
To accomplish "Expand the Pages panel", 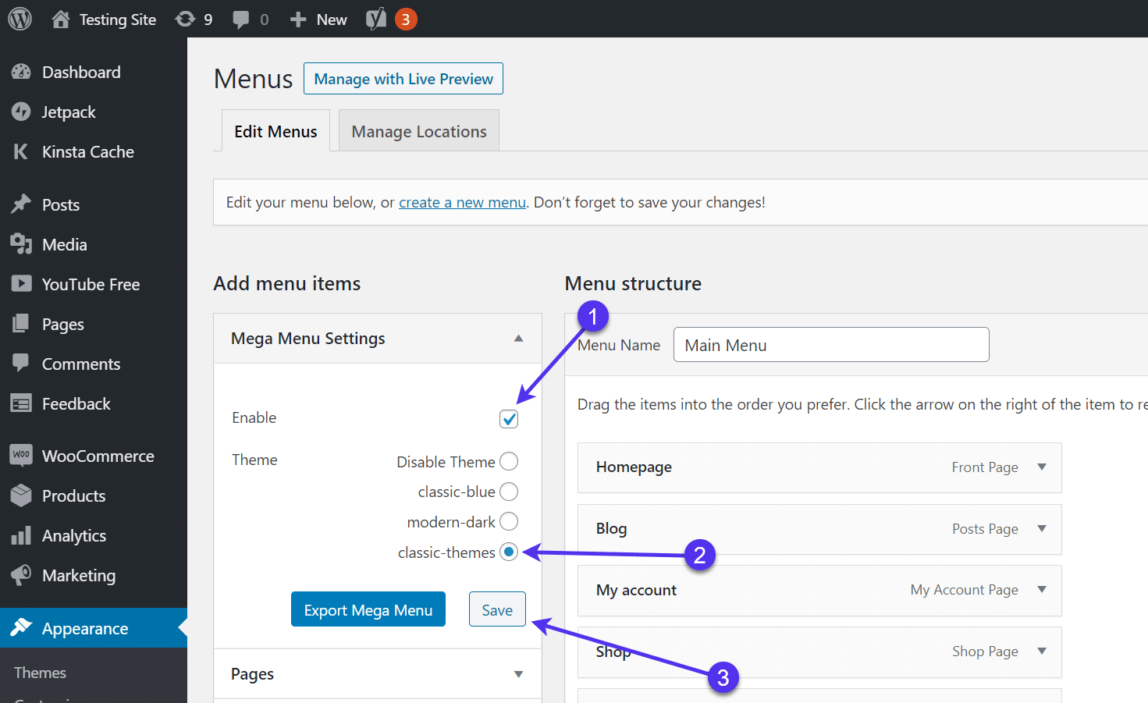I will (x=518, y=674).
